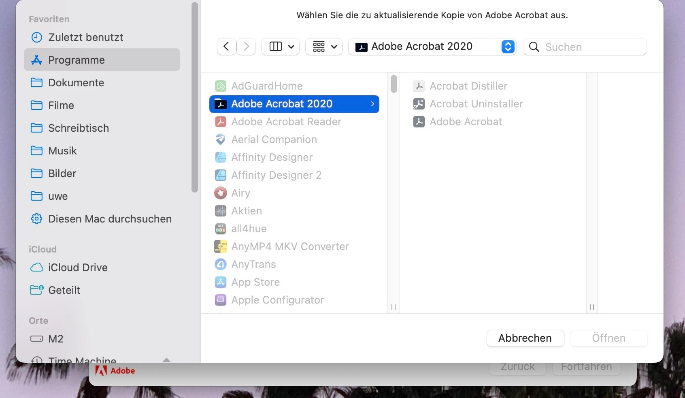Image resolution: width=685 pixels, height=398 pixels.
Task: Open Filme folder in sidebar
Action: tap(102, 105)
